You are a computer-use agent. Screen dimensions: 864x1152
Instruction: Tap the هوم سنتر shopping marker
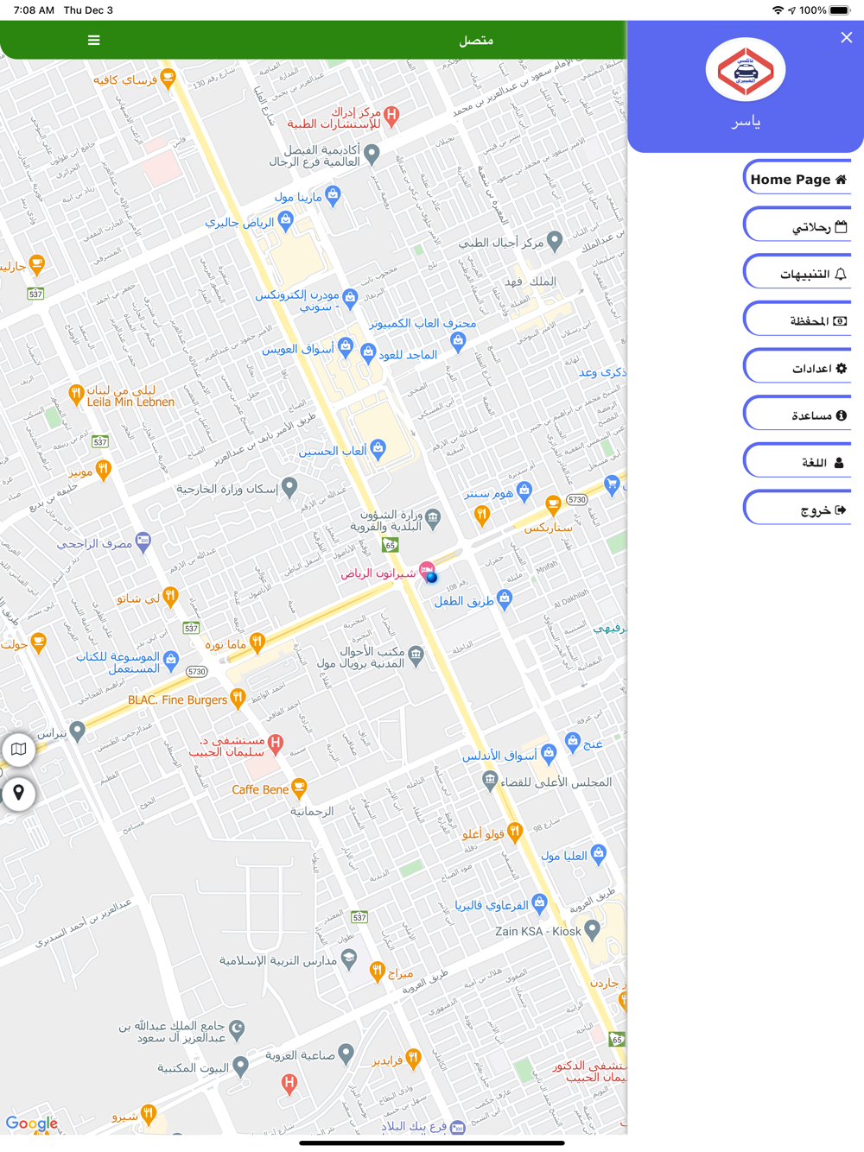[524, 491]
